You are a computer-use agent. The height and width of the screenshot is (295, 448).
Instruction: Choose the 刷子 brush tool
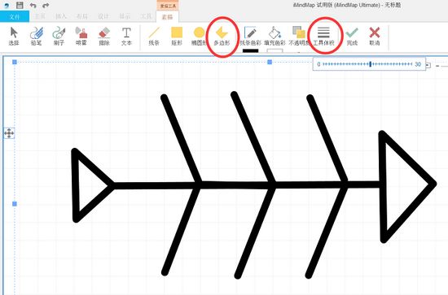coord(59,36)
